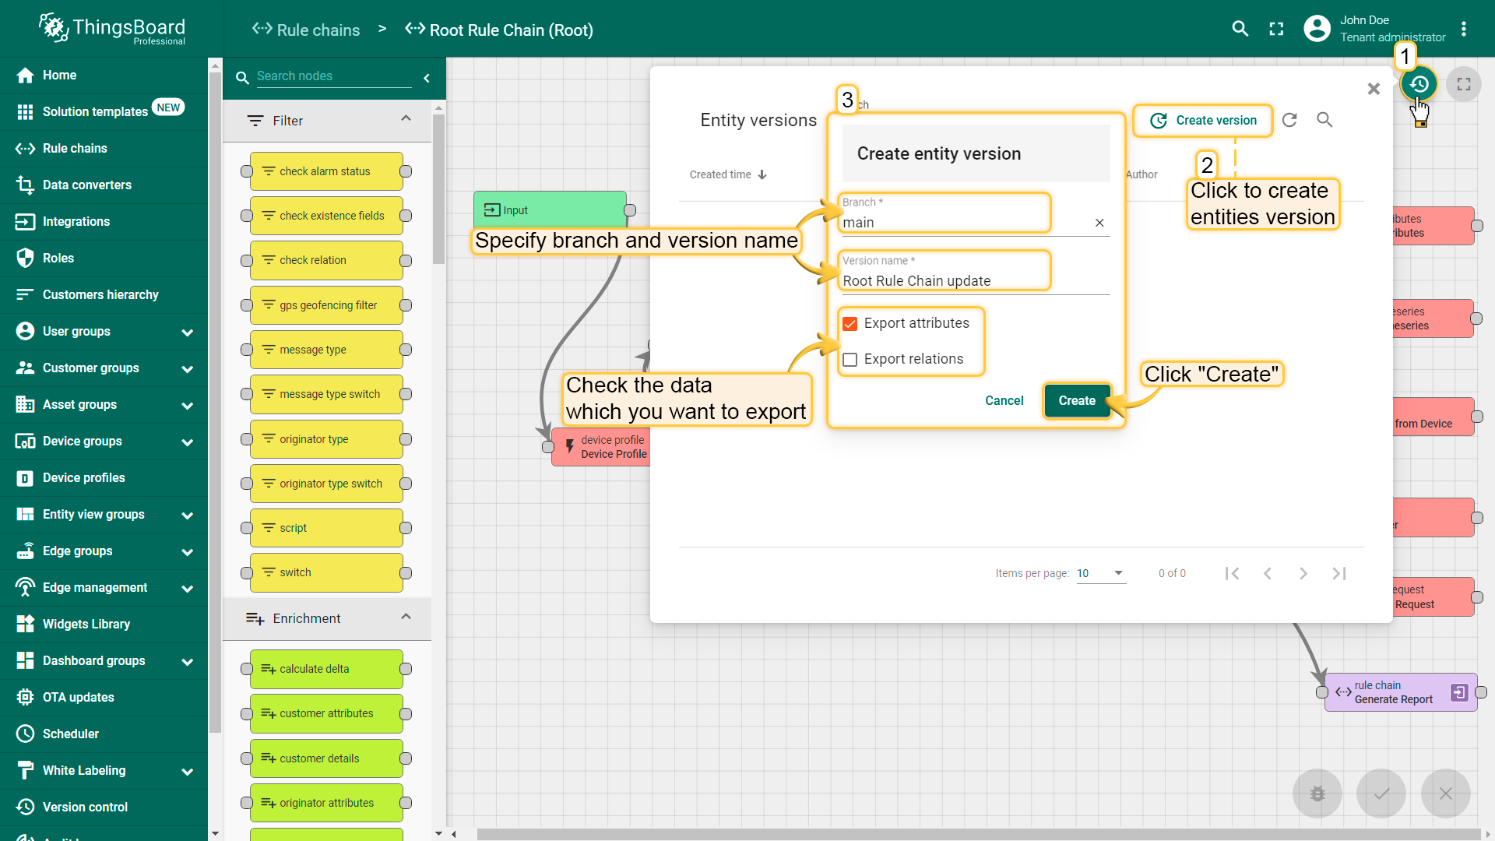Open Version control in the sidebar
1495x841 pixels.
pos(104,807)
